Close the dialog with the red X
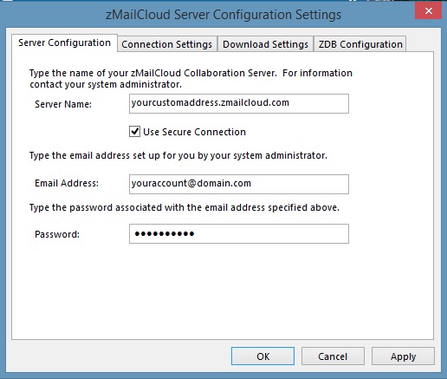The image size is (447, 379). pyautogui.click(x=429, y=11)
